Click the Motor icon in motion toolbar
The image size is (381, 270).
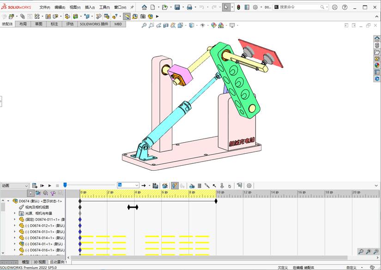(192, 186)
